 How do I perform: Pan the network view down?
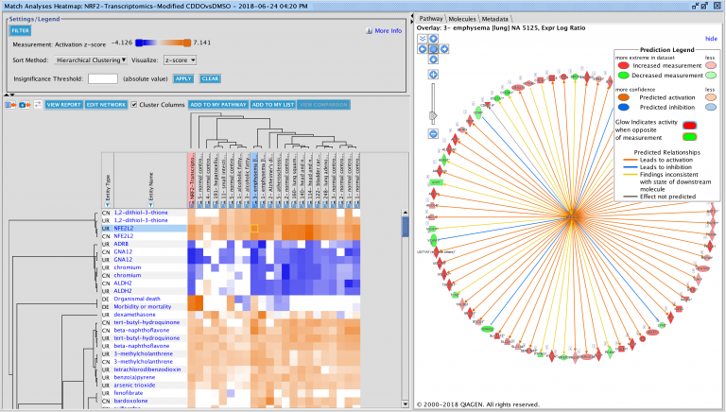(x=433, y=60)
